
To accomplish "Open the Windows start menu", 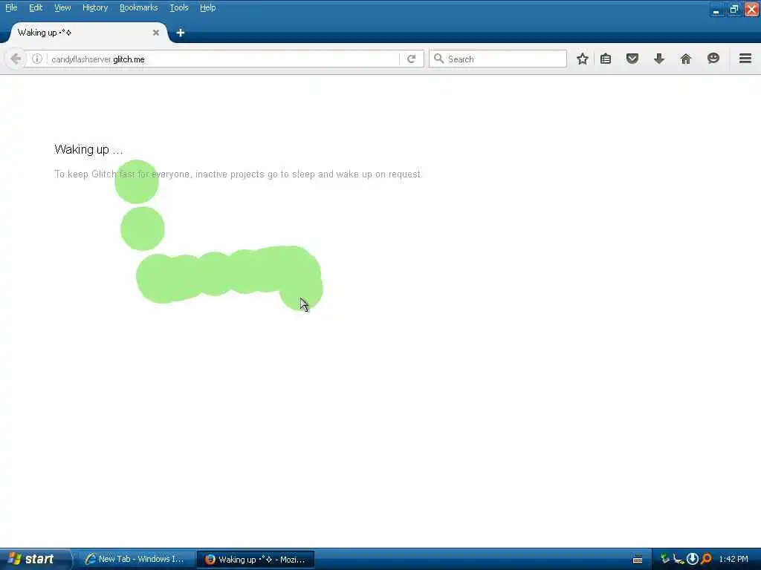I will (x=34, y=559).
